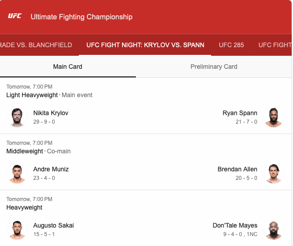Click the Brendan Allen name link

(x=237, y=169)
